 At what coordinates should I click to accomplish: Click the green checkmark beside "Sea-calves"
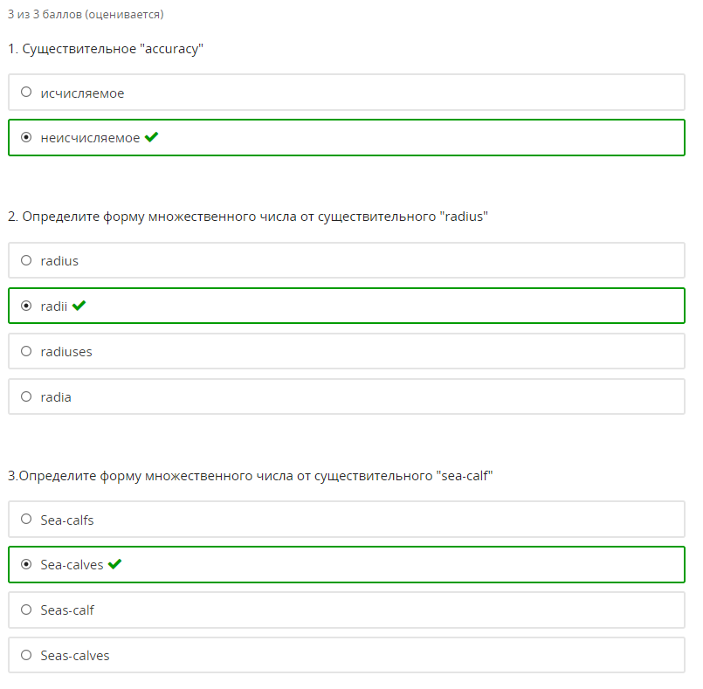pyautogui.click(x=114, y=564)
